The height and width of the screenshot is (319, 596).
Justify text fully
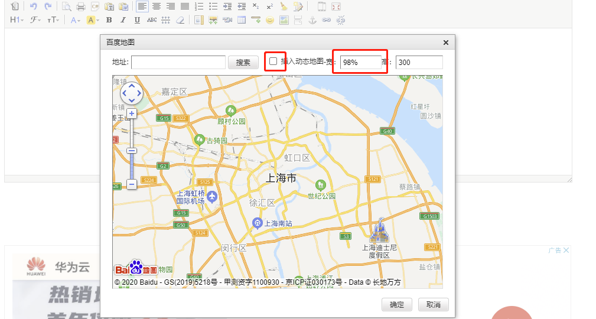point(185,6)
